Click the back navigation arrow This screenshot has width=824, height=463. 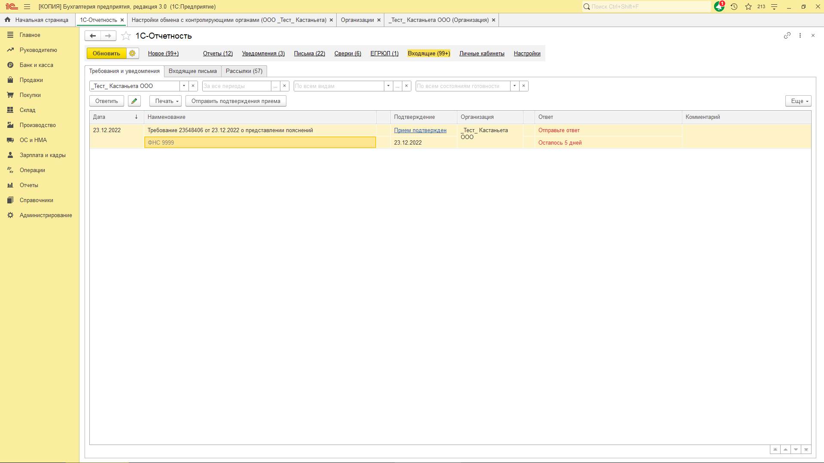pos(93,36)
